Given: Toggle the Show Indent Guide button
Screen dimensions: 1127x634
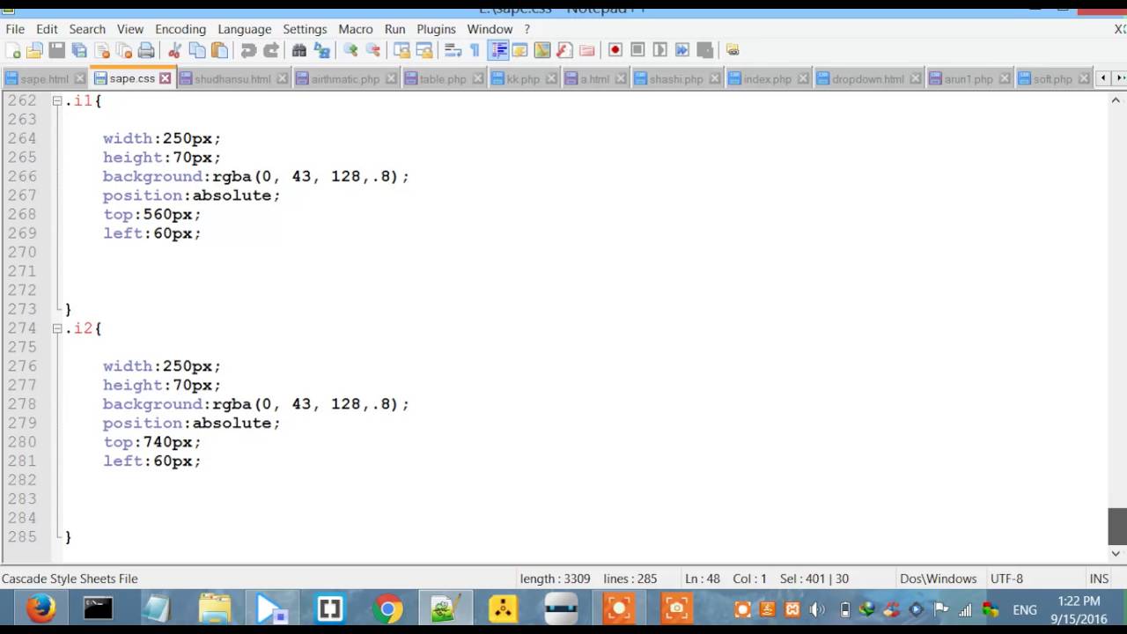Looking at the screenshot, I should [x=498, y=50].
